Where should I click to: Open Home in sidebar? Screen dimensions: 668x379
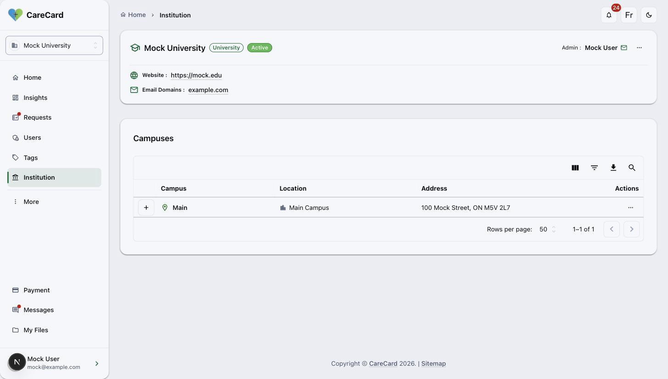click(x=54, y=77)
